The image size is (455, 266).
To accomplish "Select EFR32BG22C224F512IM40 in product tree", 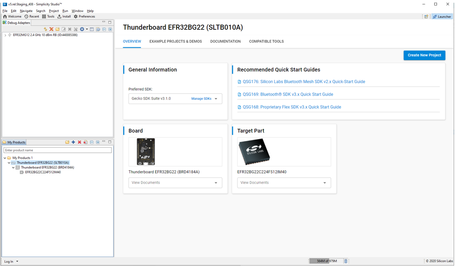I will (43, 172).
